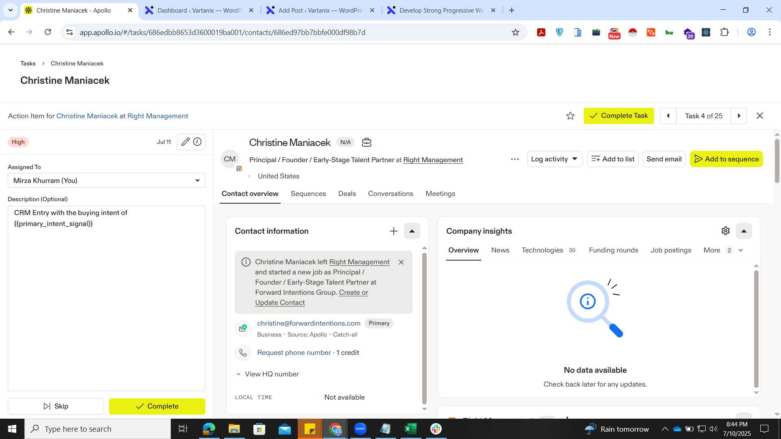
Task: Click inside the Description text area
Action: [x=107, y=298]
